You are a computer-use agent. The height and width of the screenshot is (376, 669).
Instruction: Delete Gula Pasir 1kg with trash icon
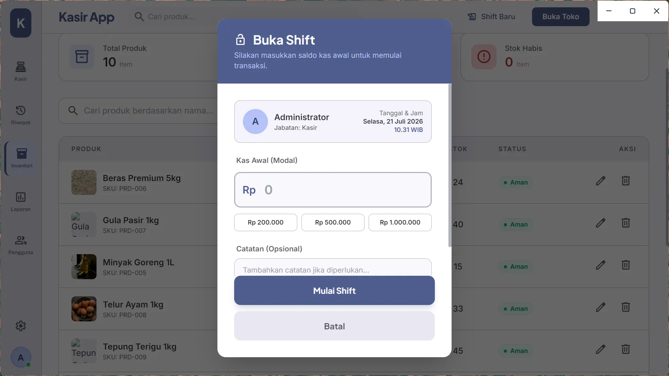626,223
